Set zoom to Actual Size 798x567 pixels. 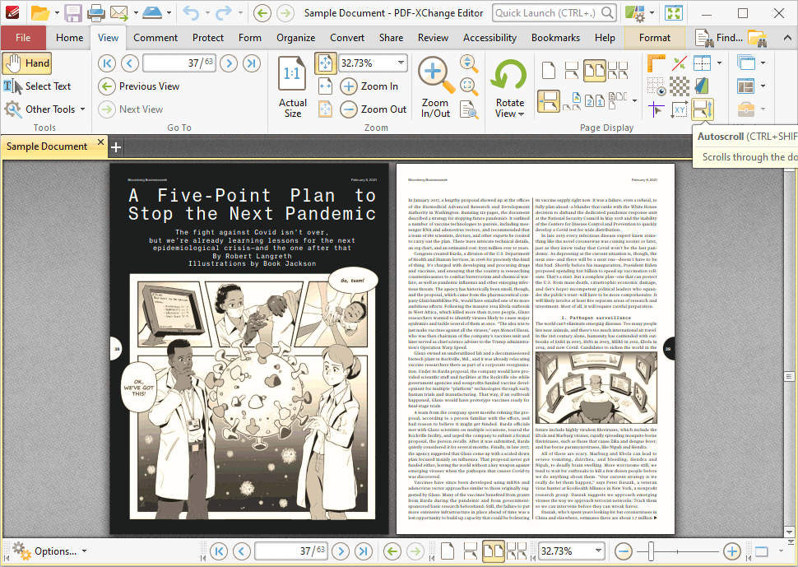point(293,86)
